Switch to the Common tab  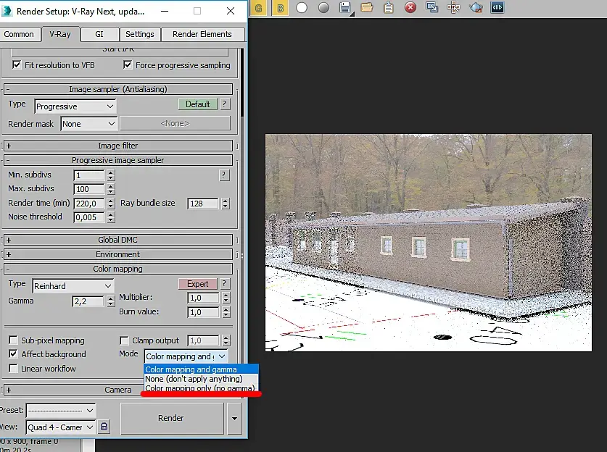click(19, 34)
